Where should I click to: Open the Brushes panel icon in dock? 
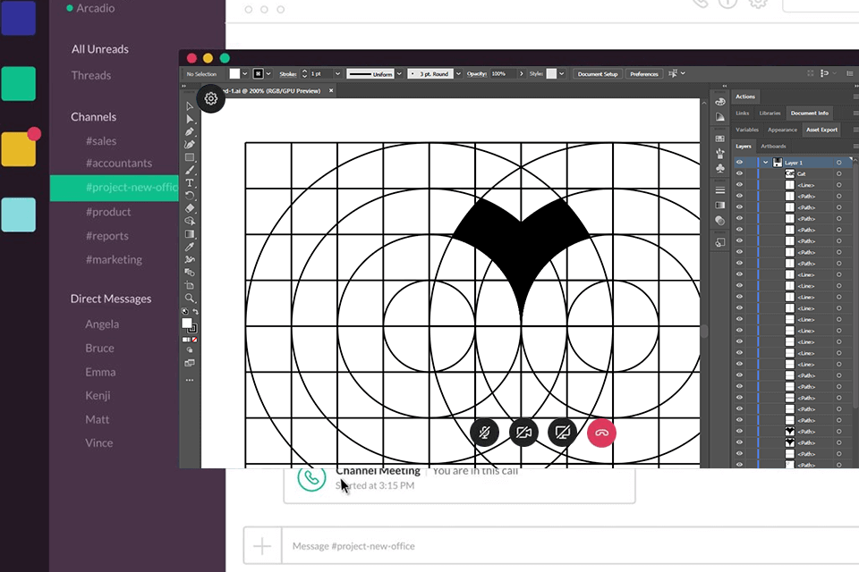pyautogui.click(x=719, y=154)
